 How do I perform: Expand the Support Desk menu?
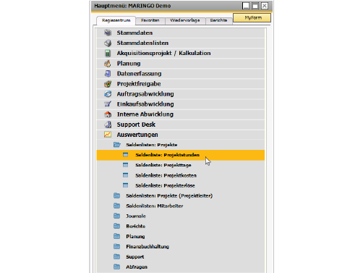pyautogui.click(x=181, y=125)
